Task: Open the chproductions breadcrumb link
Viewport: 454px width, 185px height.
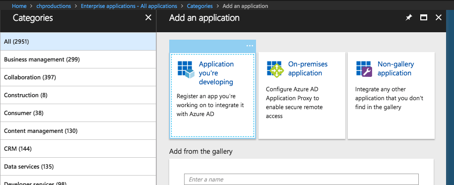Action: click(x=54, y=6)
